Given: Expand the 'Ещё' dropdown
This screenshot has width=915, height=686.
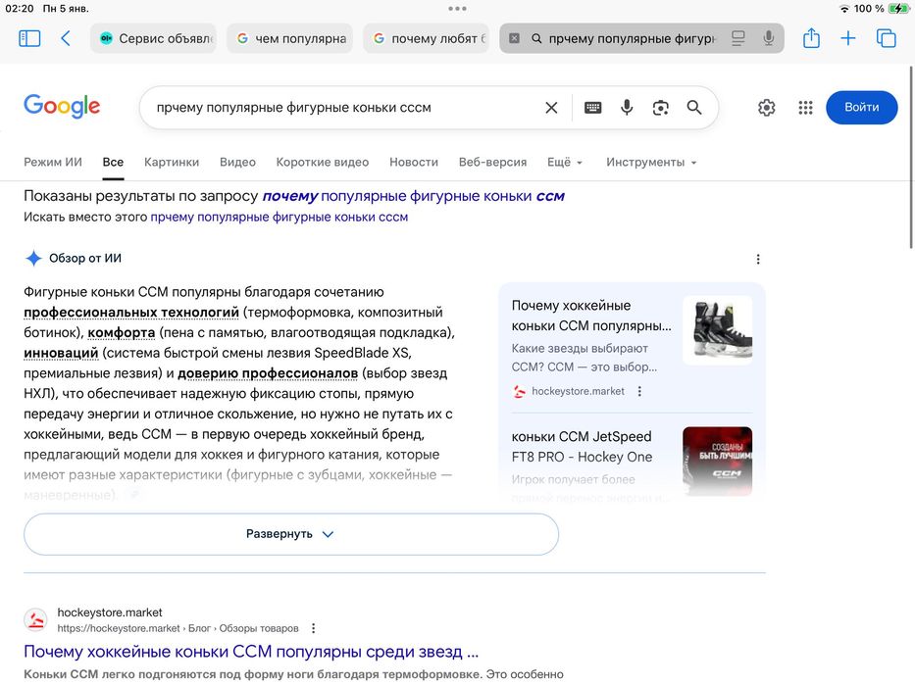Looking at the screenshot, I should click(565, 162).
